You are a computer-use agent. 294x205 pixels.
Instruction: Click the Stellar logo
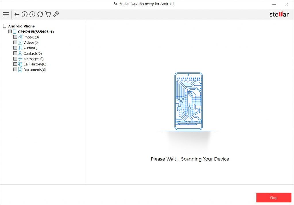pyautogui.click(x=279, y=14)
